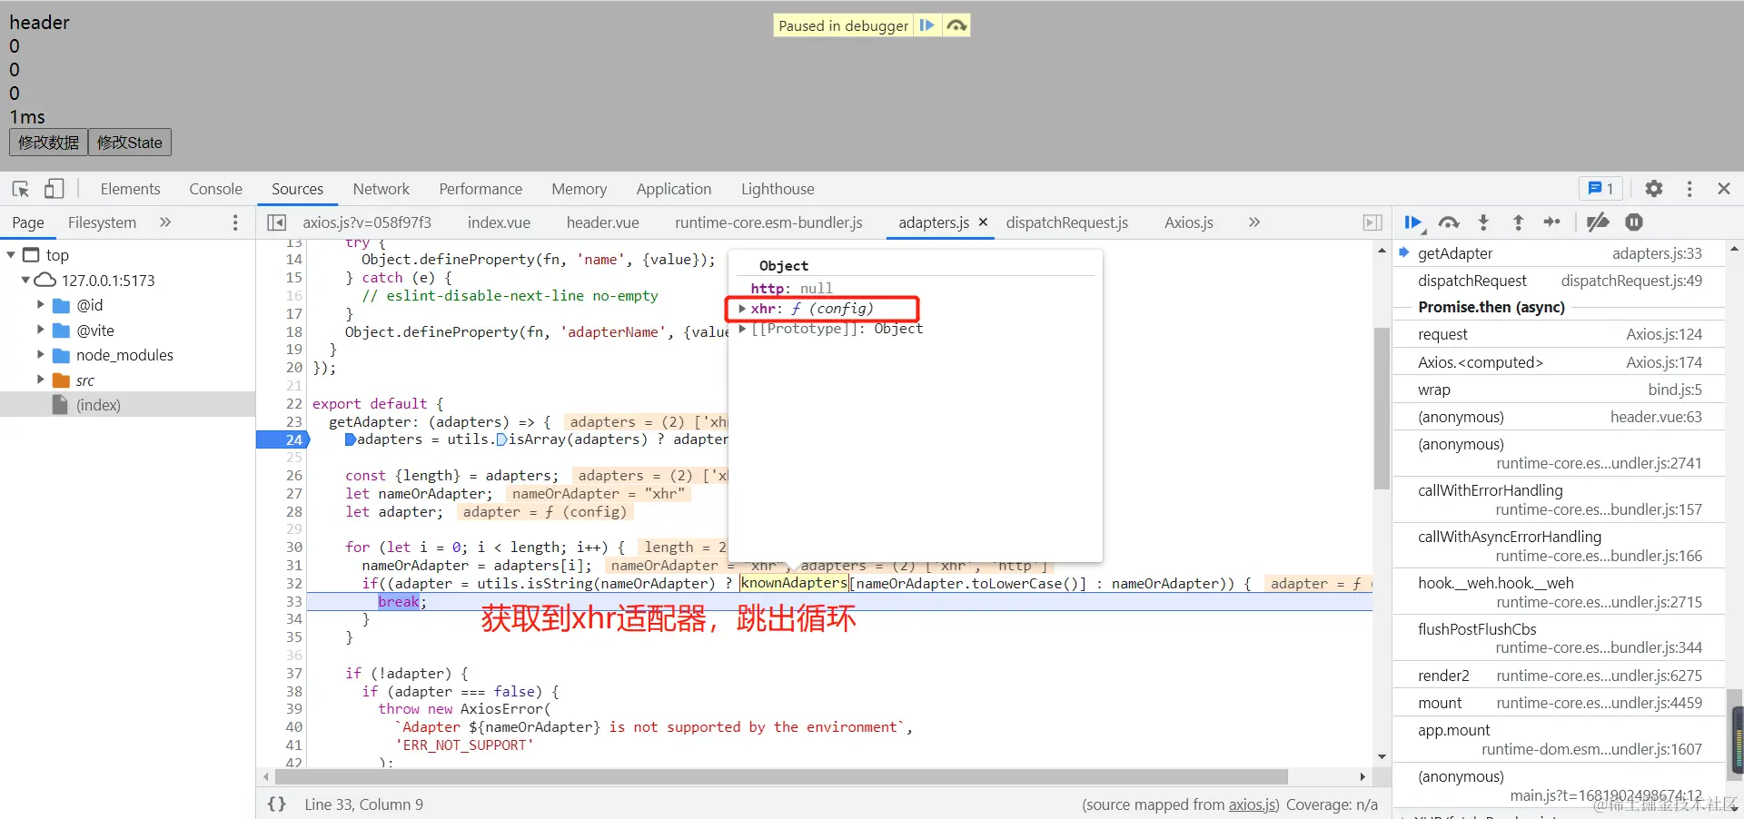The image size is (1744, 819).
Task: Open the Lighthouse tab
Action: point(778,189)
